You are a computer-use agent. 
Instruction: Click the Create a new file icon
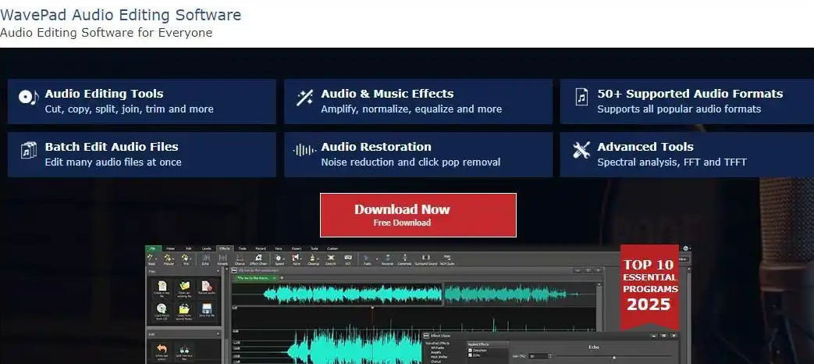coord(162,286)
